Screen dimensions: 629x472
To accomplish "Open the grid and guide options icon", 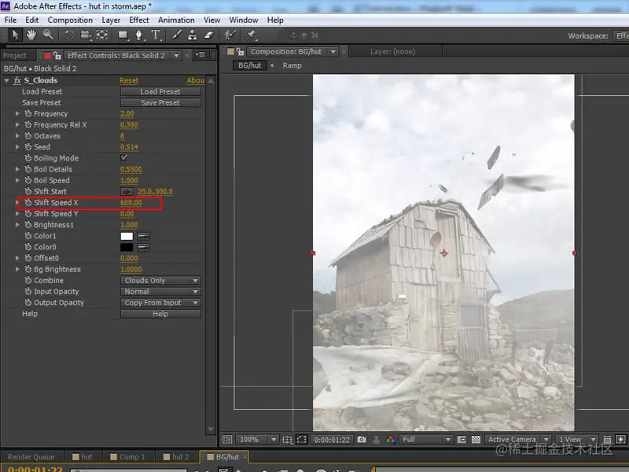I will click(287, 440).
